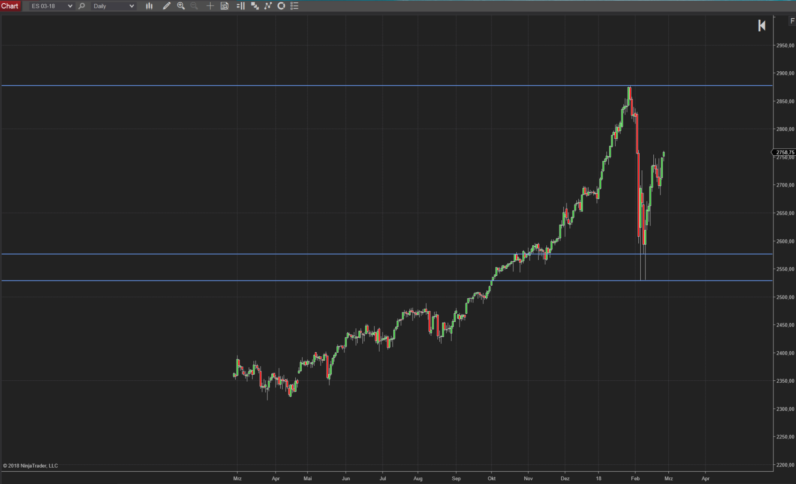The width and height of the screenshot is (796, 484).
Task: Select the lowest blue horizontal line
Action: [387, 281]
